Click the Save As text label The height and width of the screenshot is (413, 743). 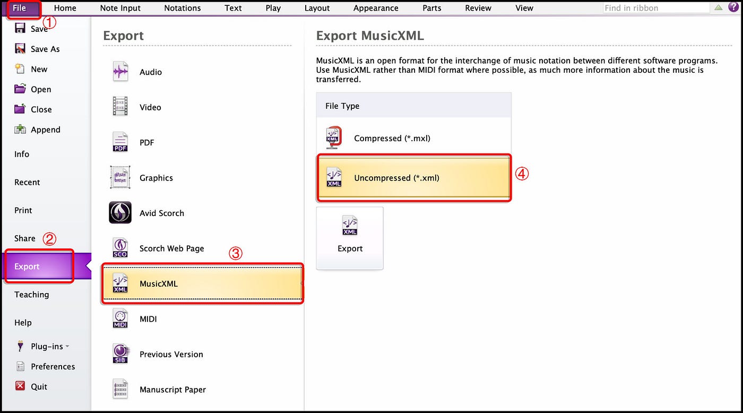click(45, 49)
